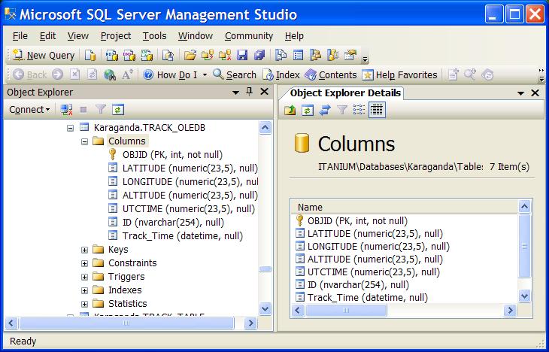Click the Open File folder icon

click(x=190, y=56)
